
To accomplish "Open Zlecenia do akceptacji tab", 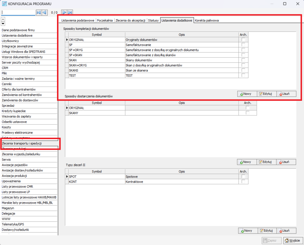I will (x=130, y=21).
